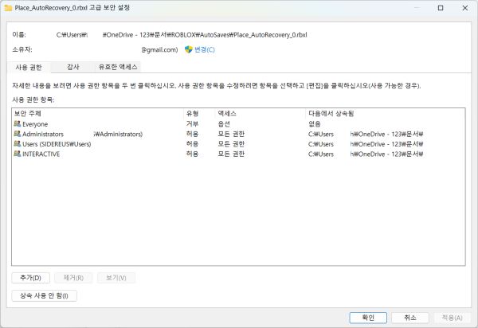Click the group icon beside INTERACTIVE

point(17,154)
